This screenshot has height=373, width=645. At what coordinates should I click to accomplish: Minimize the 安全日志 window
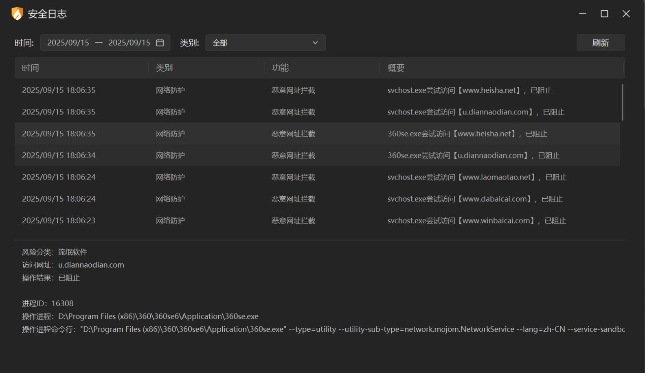click(x=583, y=14)
